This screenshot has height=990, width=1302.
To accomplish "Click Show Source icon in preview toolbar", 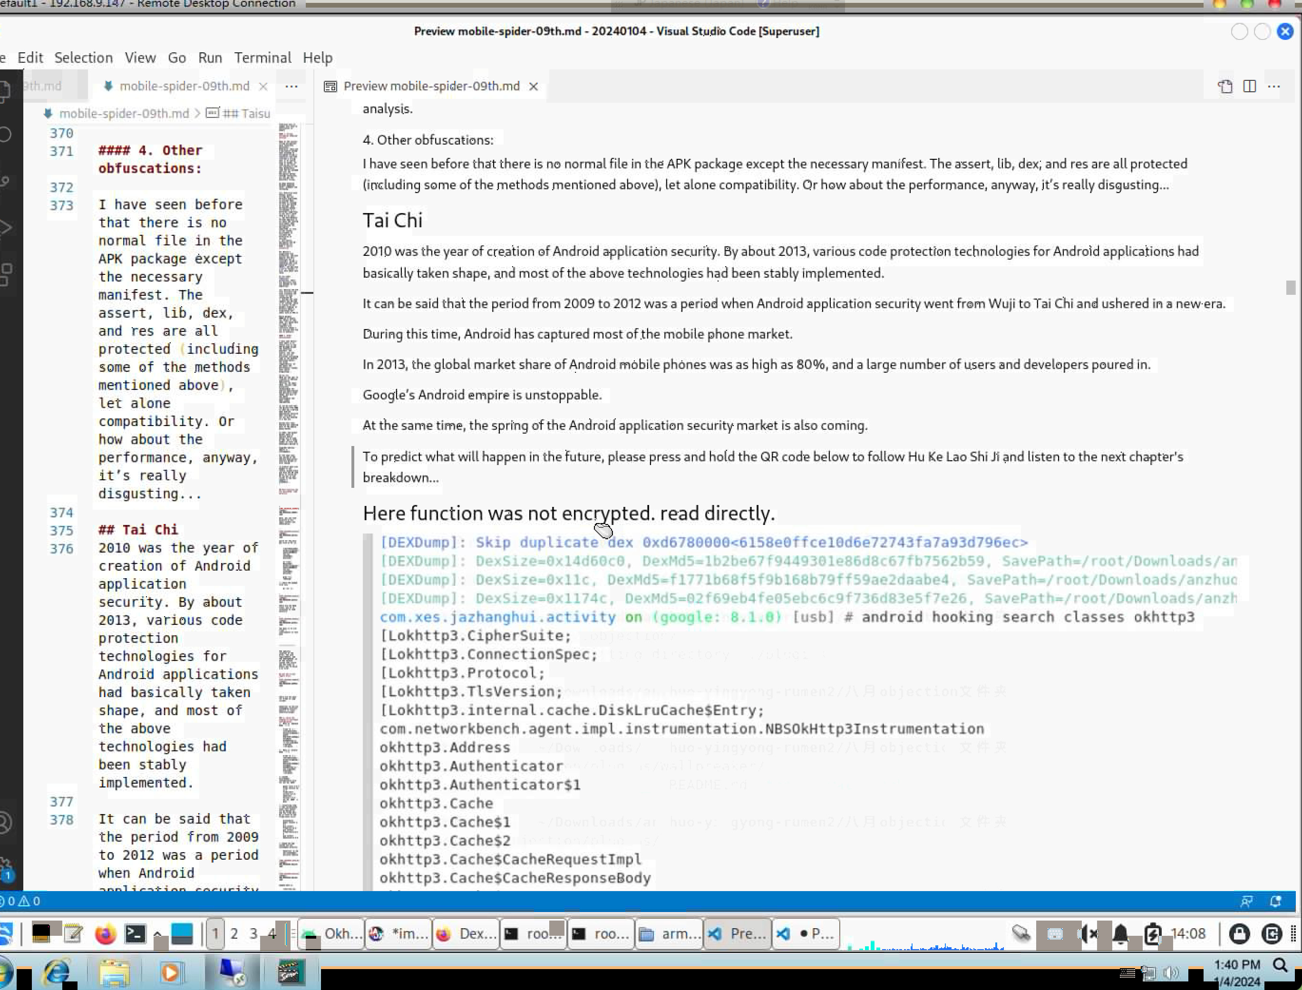I will pos(1225,86).
